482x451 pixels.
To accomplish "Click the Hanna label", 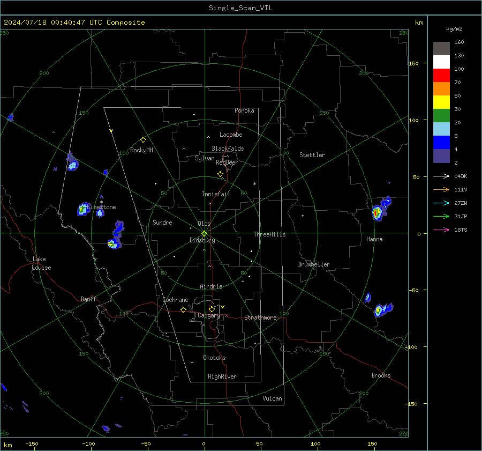I will 374,239.
